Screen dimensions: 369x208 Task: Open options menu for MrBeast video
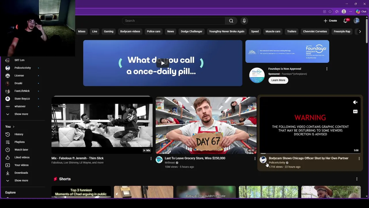(x=255, y=158)
